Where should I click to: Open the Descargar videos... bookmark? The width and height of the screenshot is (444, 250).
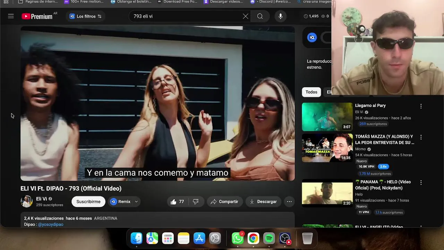pos(223,2)
